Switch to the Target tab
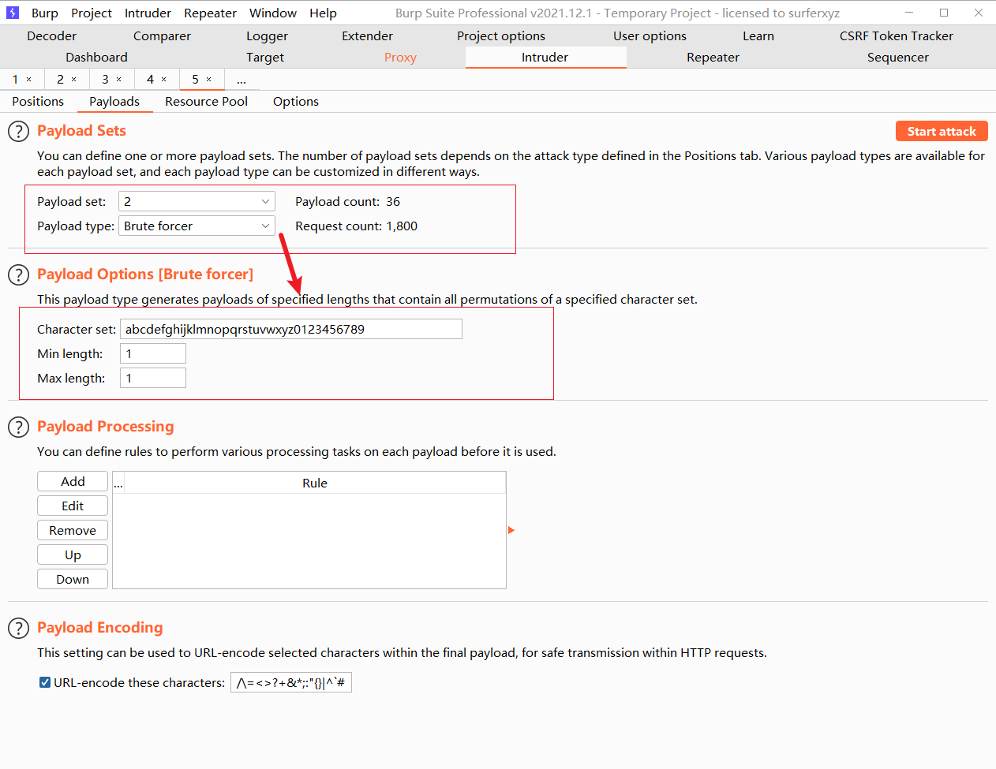The height and width of the screenshot is (769, 996). 265,58
